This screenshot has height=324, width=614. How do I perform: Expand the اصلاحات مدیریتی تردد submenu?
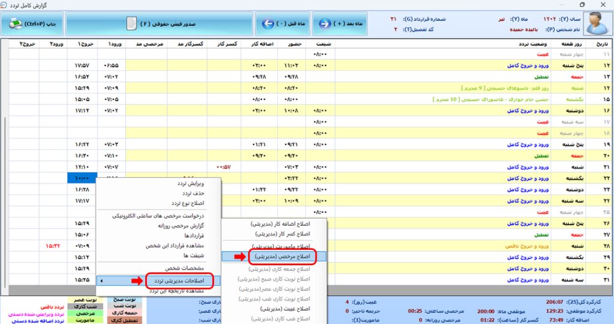click(x=159, y=280)
